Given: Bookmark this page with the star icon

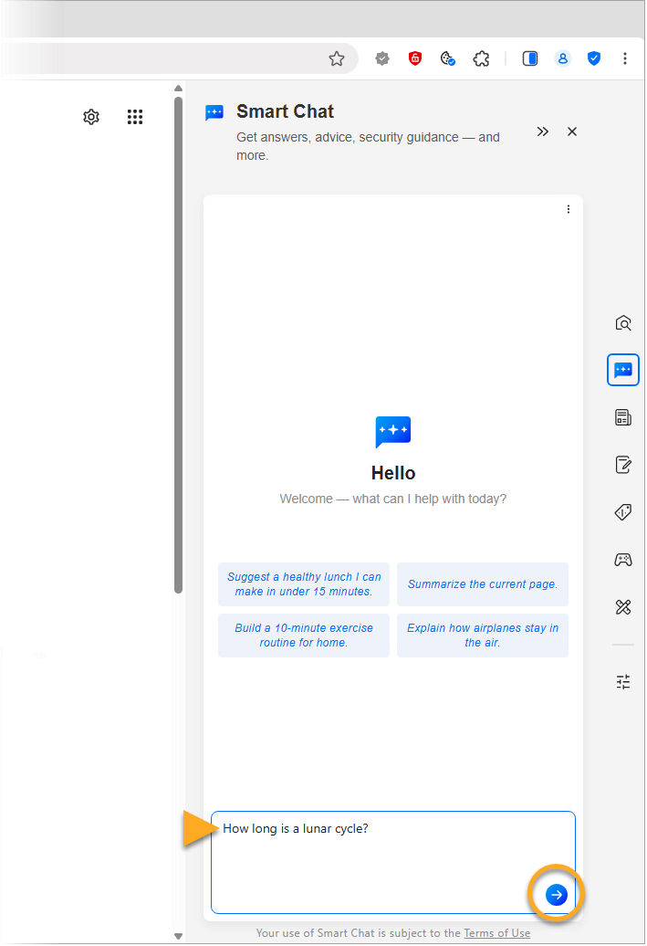Looking at the screenshot, I should click(337, 58).
